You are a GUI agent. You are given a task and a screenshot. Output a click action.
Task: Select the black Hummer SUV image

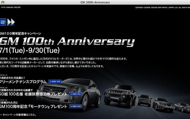[x=120, y=96]
